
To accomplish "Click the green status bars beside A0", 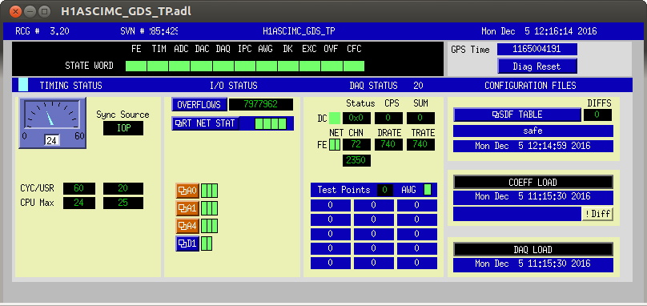I will pos(209,191).
